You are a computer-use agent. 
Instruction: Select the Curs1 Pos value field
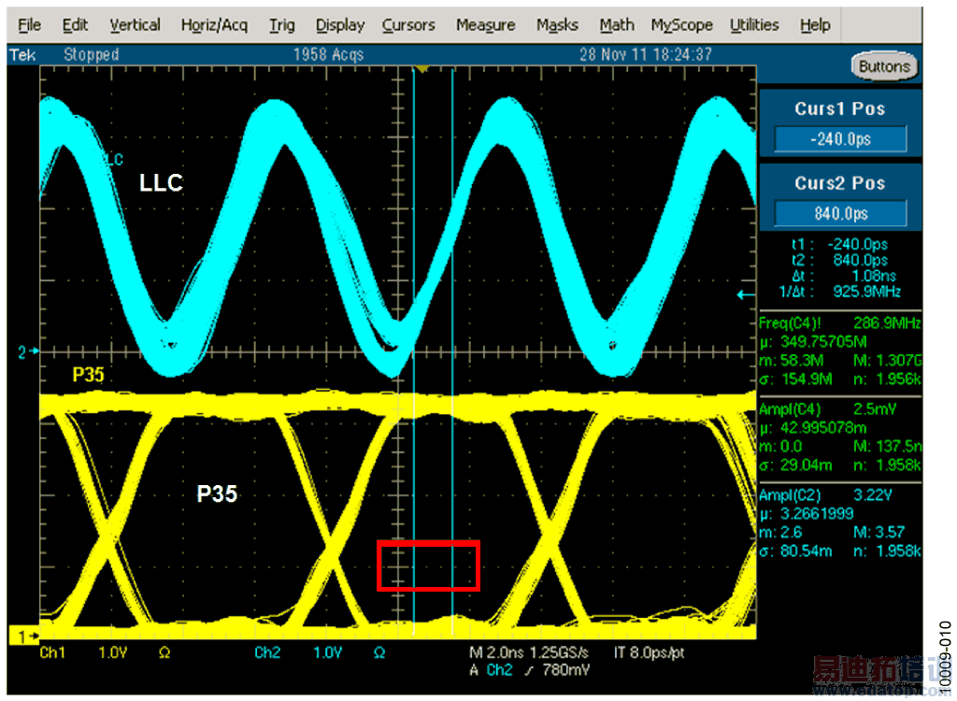click(x=840, y=139)
